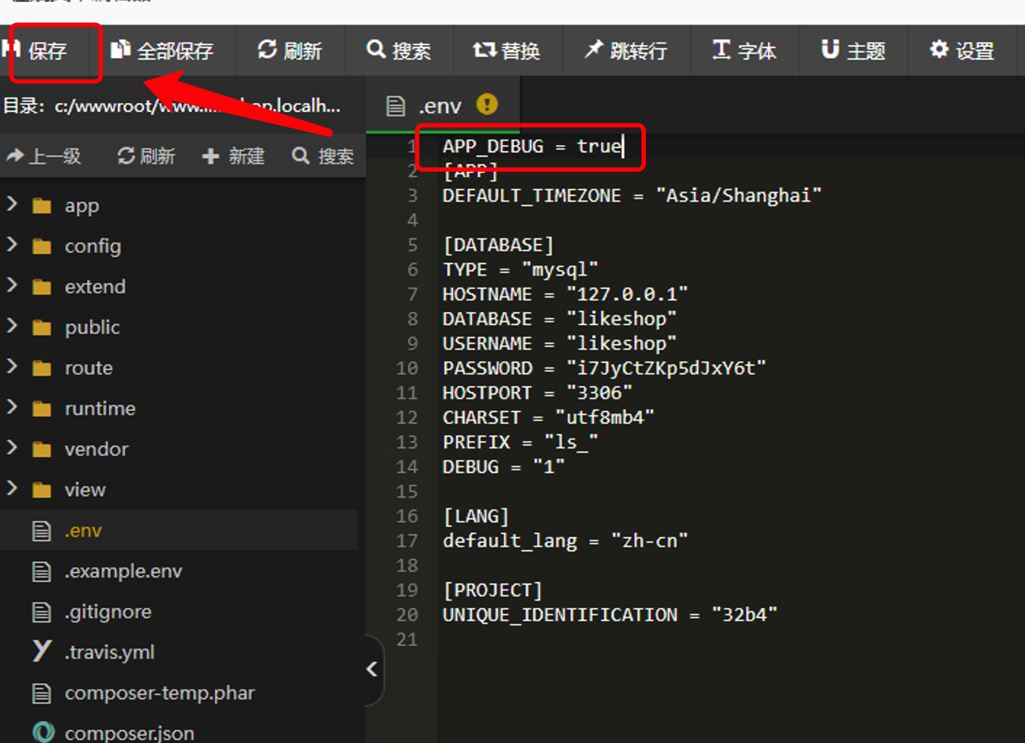The height and width of the screenshot is (743, 1025).
Task: Expand the app folder chevron
Action: [x=12, y=205]
